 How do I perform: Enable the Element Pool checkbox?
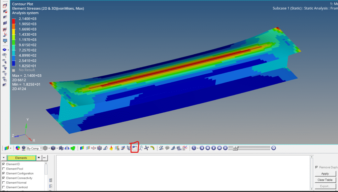pyautogui.click(x=4, y=169)
